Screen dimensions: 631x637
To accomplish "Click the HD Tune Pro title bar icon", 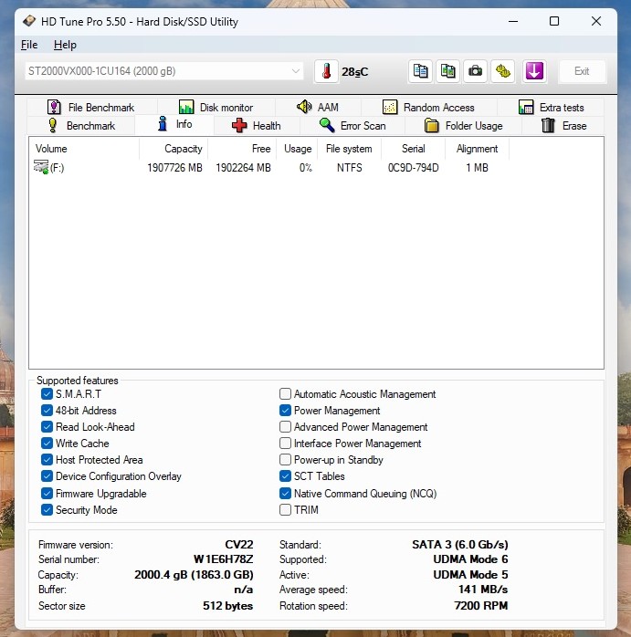I will tap(30, 21).
